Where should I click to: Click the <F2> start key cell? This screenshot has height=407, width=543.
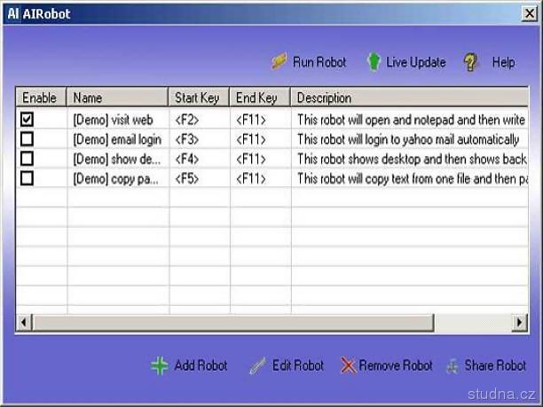point(187,120)
